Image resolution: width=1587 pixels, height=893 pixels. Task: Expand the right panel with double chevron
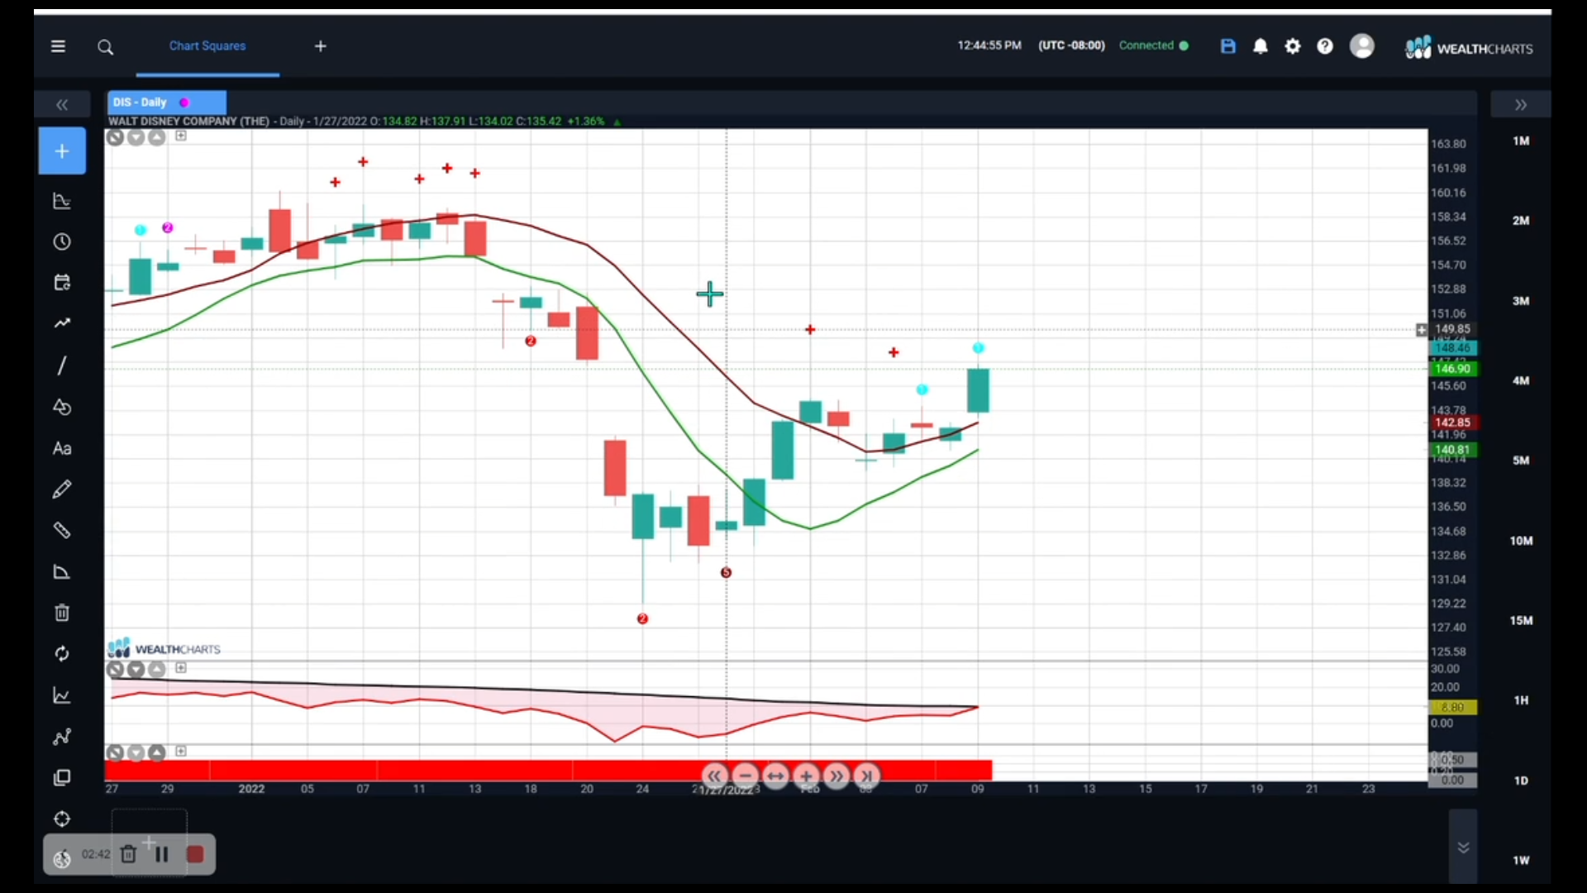[x=1521, y=104]
